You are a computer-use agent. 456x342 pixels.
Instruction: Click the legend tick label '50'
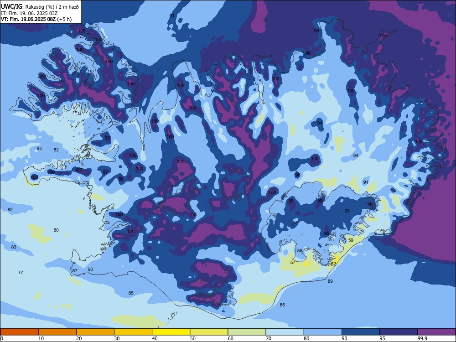click(x=192, y=338)
